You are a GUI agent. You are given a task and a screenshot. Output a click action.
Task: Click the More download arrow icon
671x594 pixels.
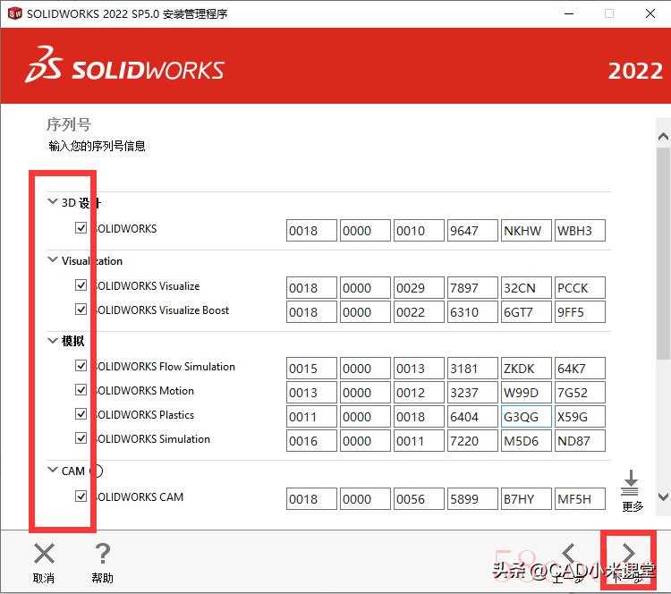coord(632,483)
